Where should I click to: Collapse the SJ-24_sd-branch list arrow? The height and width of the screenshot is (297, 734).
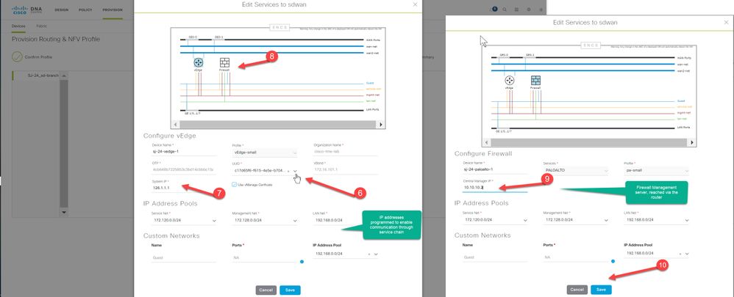coord(64,76)
